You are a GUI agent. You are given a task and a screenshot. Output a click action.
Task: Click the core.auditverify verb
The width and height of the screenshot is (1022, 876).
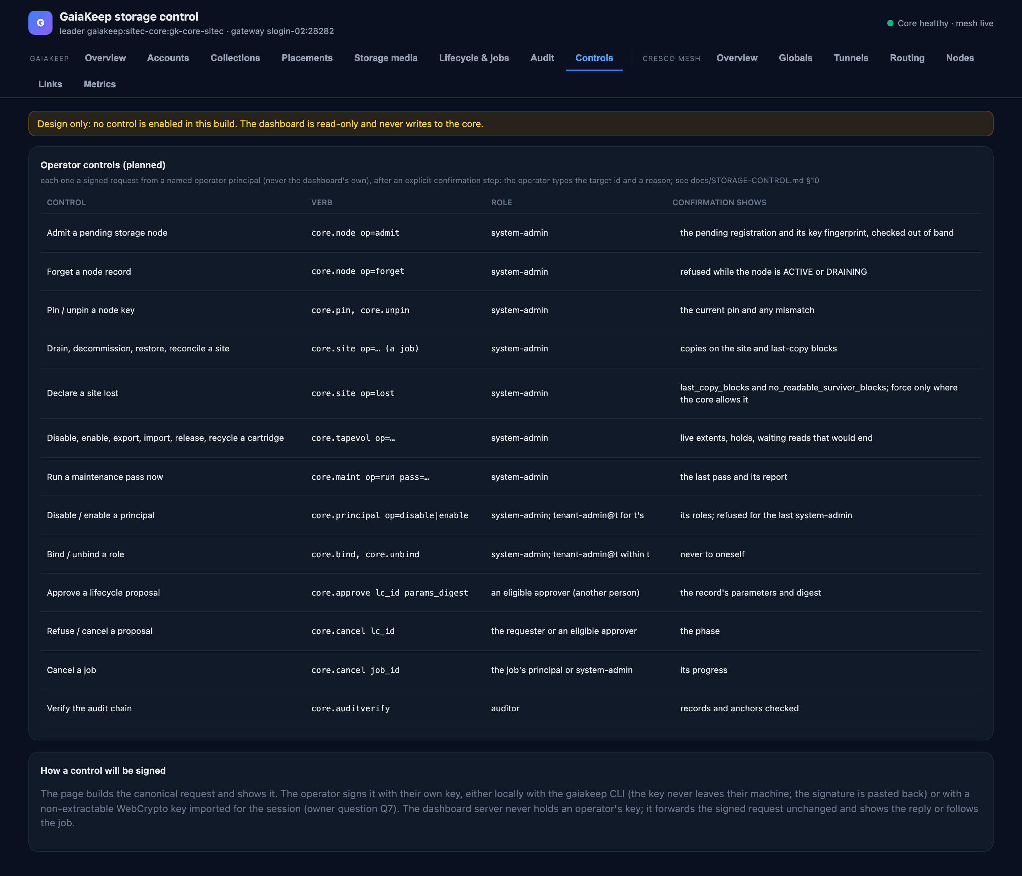(x=350, y=708)
